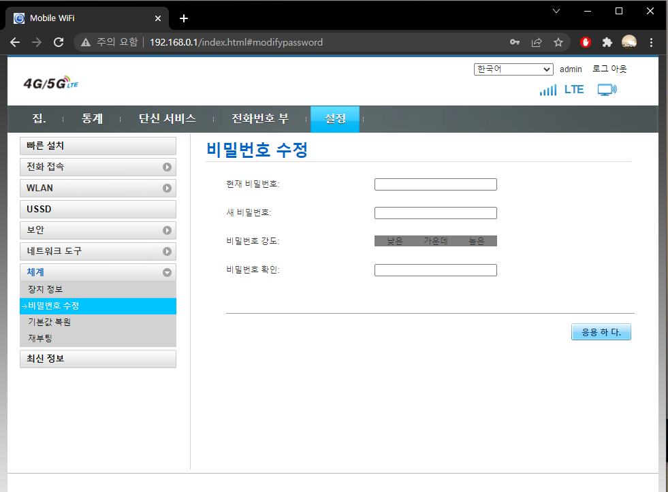Select 비밀번호 수정 submenu item

click(98, 306)
